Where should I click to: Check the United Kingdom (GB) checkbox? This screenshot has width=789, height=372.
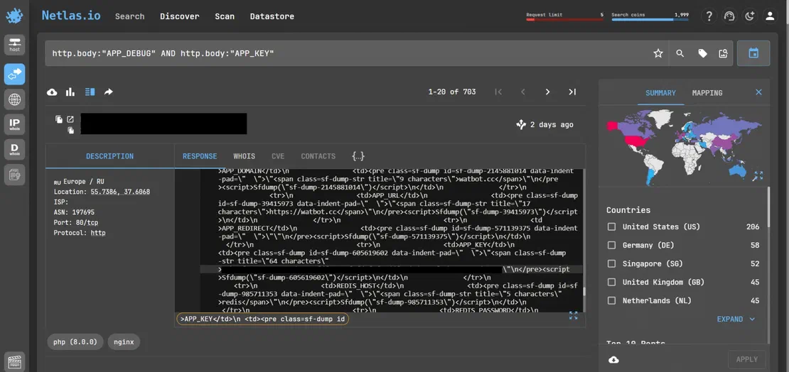(611, 282)
